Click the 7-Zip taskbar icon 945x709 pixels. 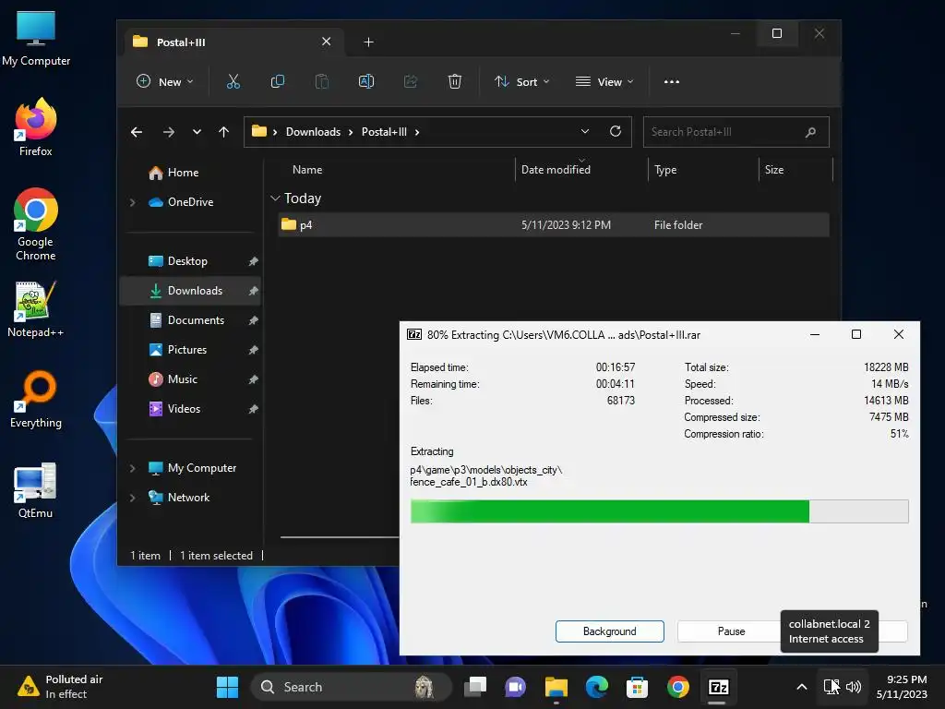tap(718, 687)
